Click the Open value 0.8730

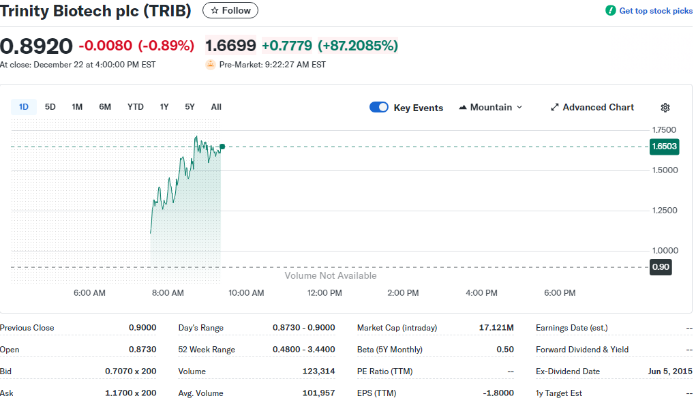(142, 349)
